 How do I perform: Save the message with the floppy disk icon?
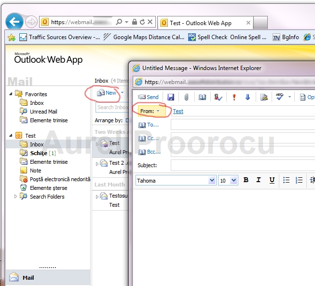point(171,97)
